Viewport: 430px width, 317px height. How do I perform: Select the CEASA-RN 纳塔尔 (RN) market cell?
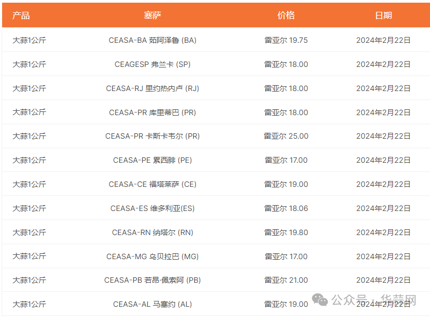click(152, 232)
